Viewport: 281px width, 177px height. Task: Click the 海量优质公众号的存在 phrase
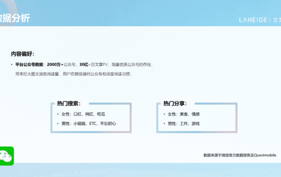tap(132, 64)
